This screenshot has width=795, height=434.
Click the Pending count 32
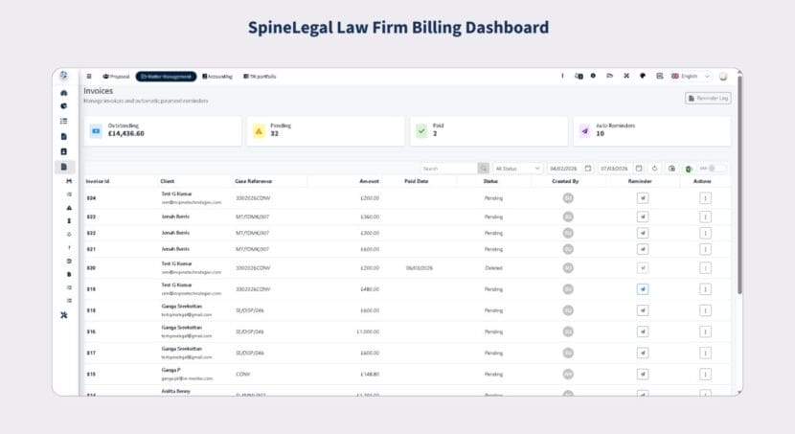click(274, 134)
